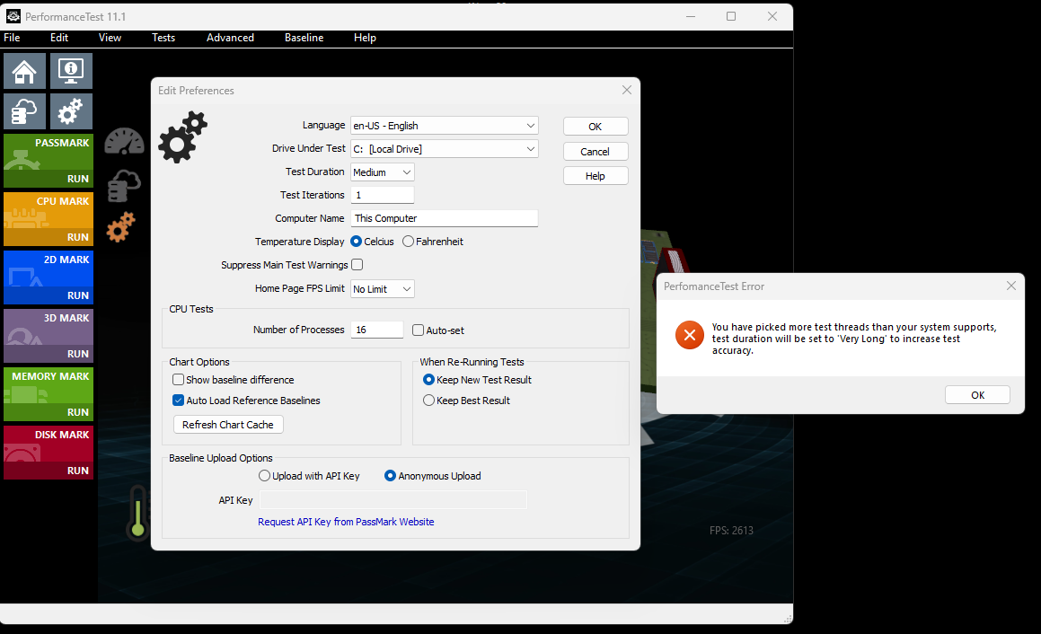The image size is (1041, 634).
Task: Open the Test Duration dropdown
Action: coord(383,172)
